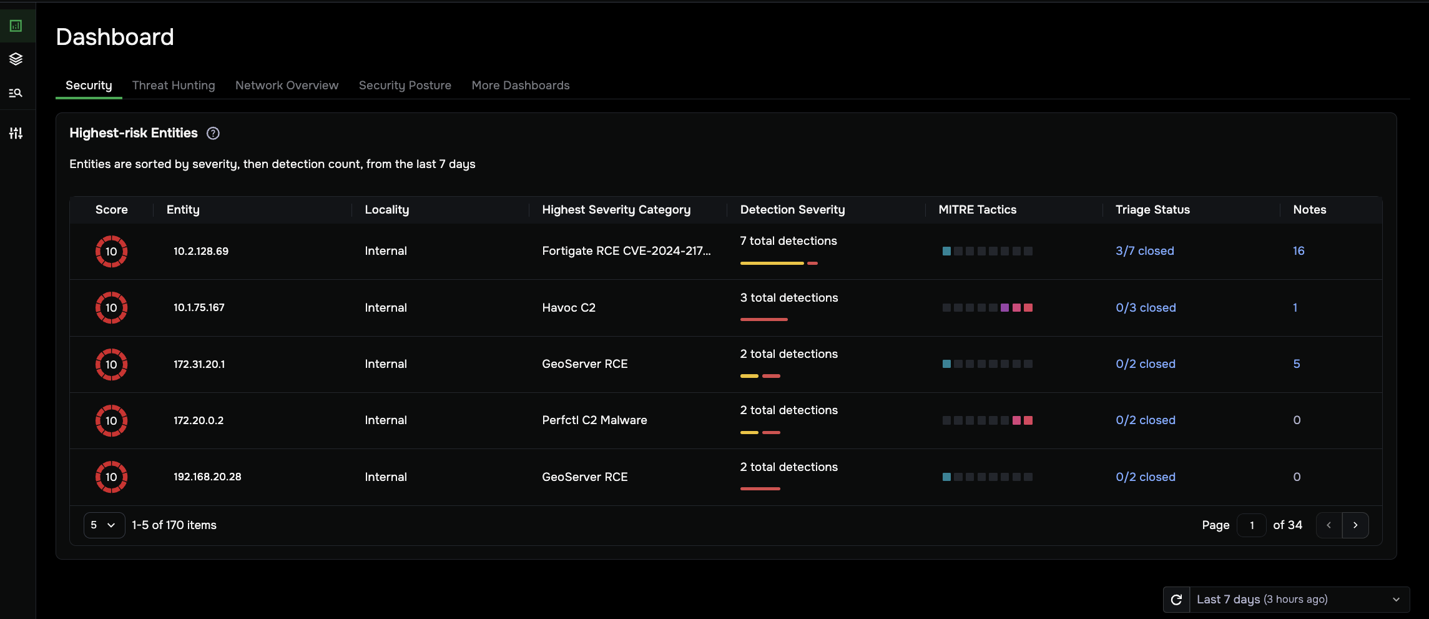Image resolution: width=1429 pixels, height=619 pixels.
Task: Click MITRE Tactics squares for 172.31.20.1
Action: (x=987, y=364)
